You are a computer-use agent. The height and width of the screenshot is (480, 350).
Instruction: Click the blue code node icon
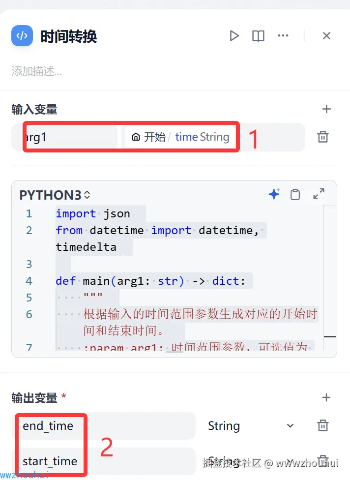click(x=22, y=36)
